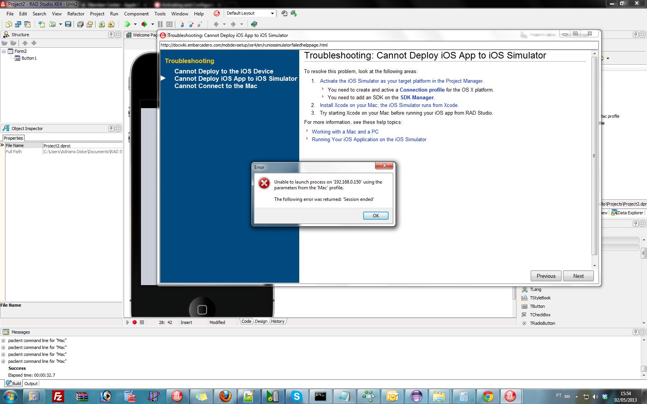Click the Previous button in Troubleshooting window
Viewport: 647px width, 404px height.
pyautogui.click(x=546, y=276)
